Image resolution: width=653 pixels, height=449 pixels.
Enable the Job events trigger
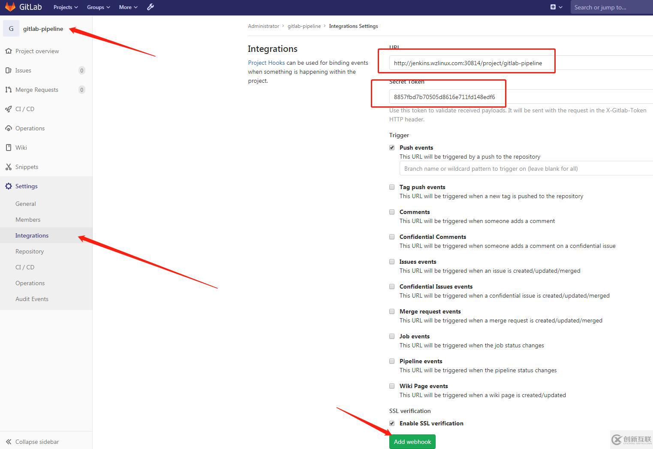(x=392, y=336)
